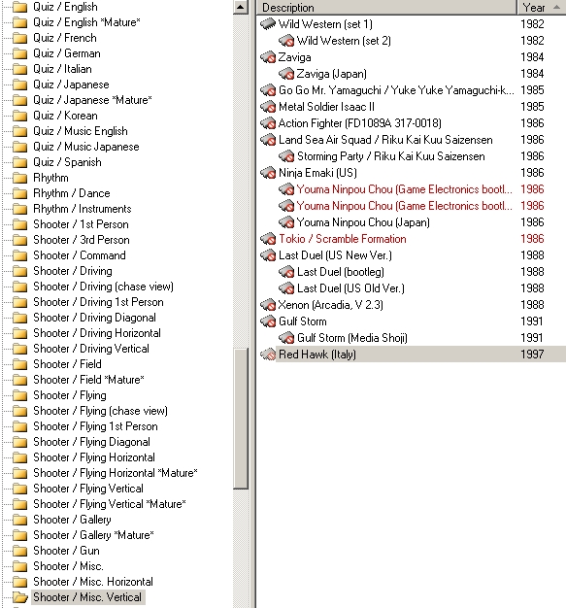Select the red Tokio / Scramble Formation entry
566x608 pixels.
343,239
